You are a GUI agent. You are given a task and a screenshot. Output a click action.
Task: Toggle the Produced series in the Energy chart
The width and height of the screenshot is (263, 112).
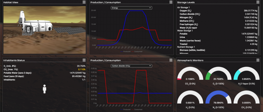click(x=126, y=52)
